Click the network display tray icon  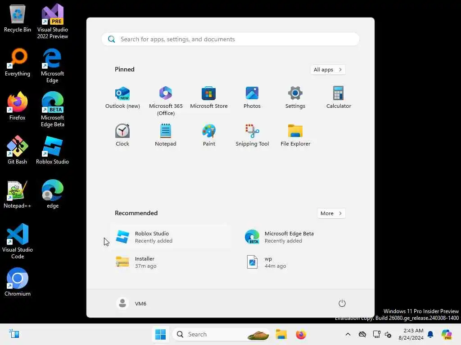(376, 334)
